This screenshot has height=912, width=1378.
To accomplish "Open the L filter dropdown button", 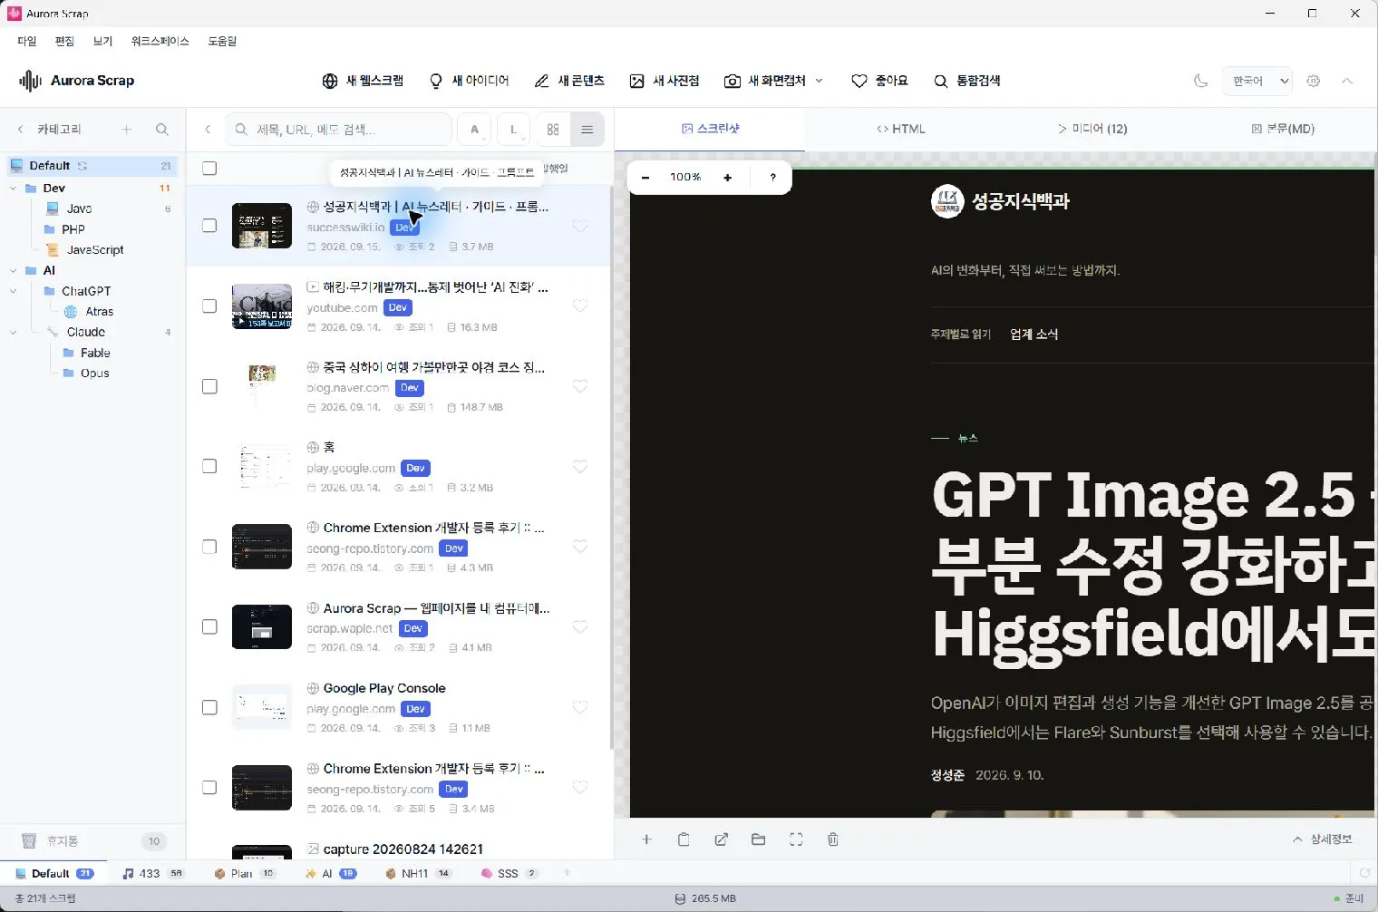I will [513, 130].
